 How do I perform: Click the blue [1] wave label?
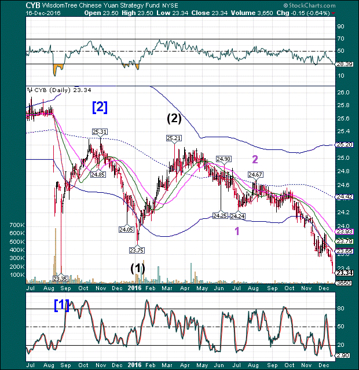(61, 305)
